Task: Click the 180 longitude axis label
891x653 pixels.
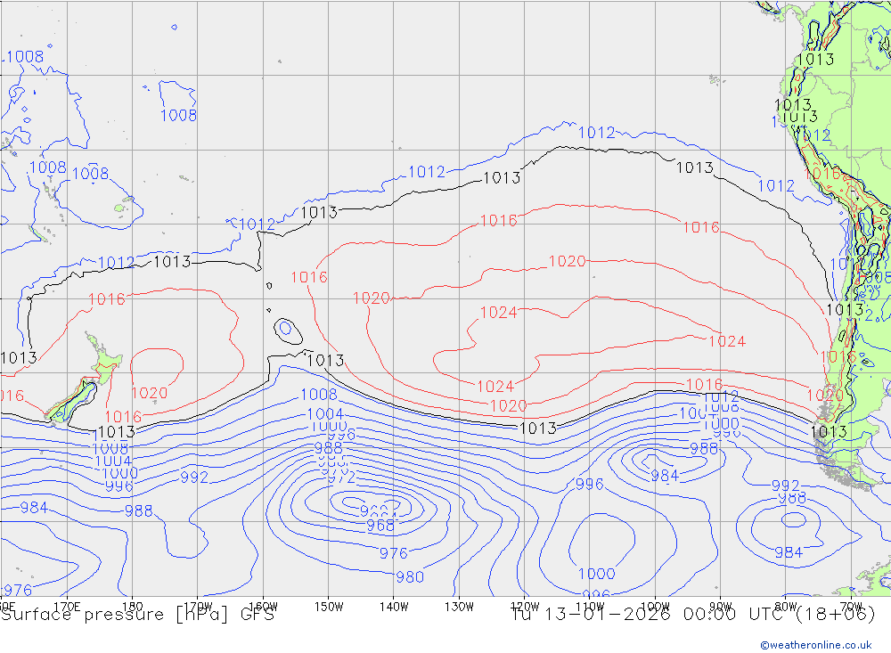Action: (x=132, y=607)
